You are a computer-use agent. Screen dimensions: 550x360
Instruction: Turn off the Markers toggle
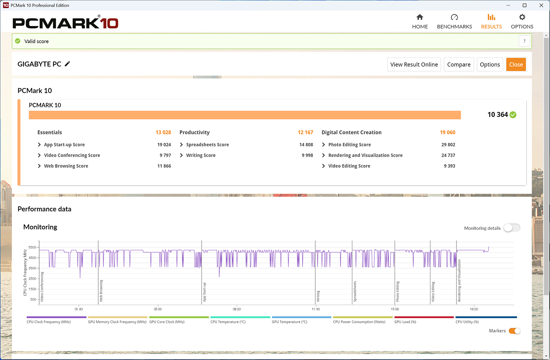514,331
